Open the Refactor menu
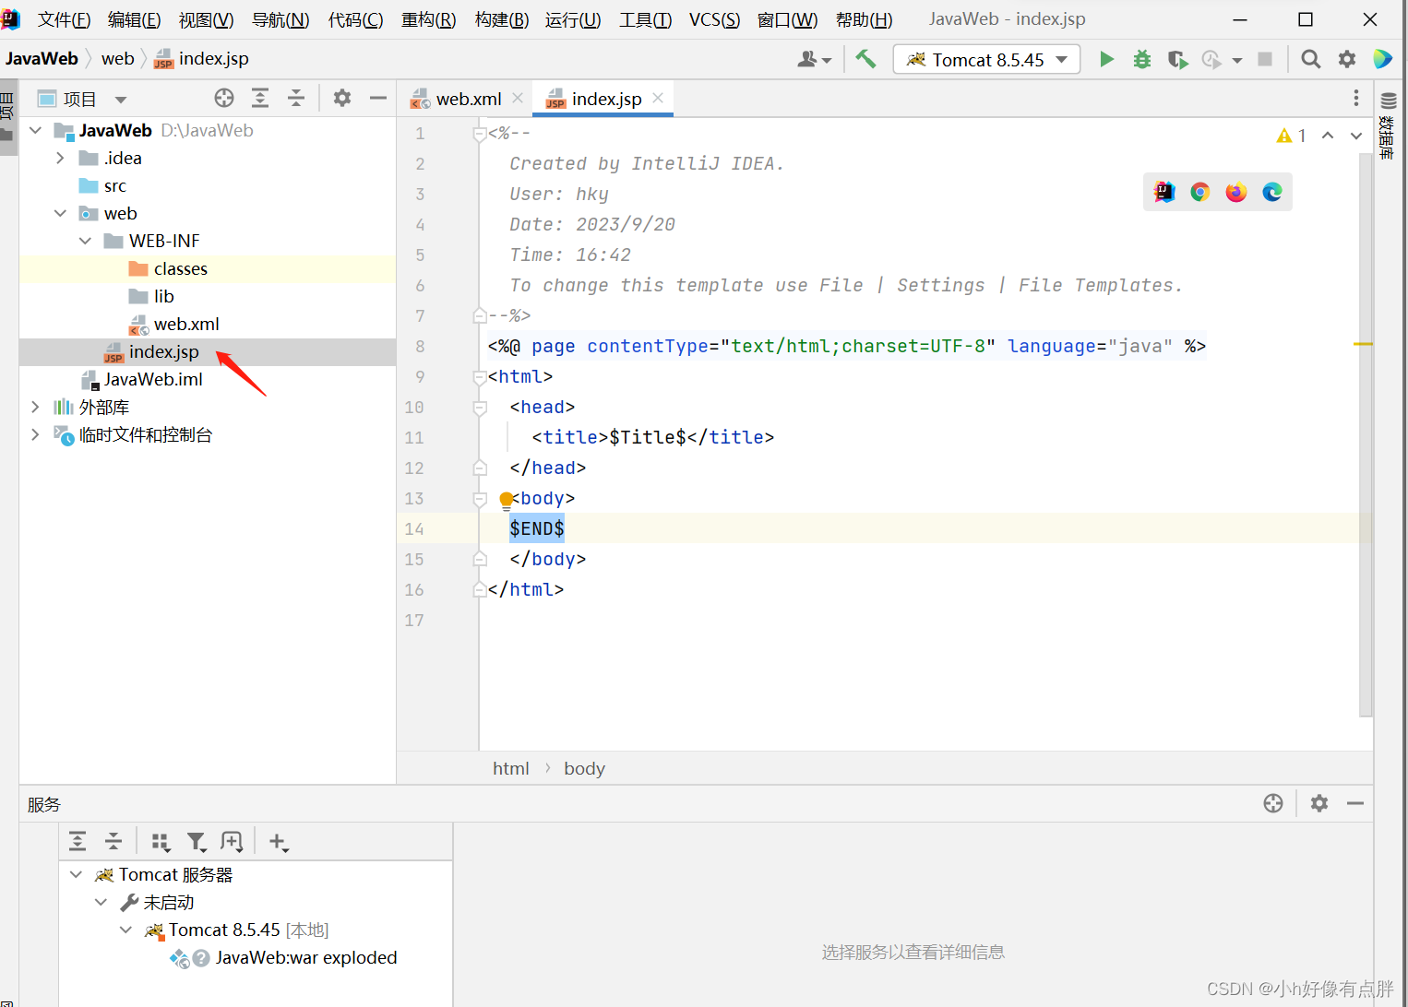 tap(428, 19)
